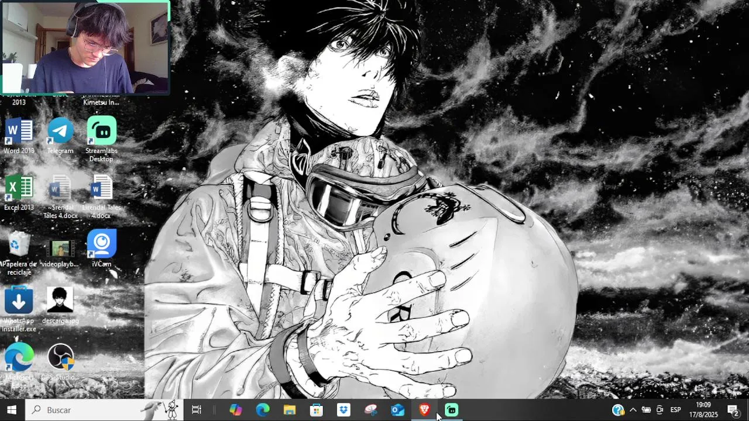Select the videoplayback file icon
The width and height of the screenshot is (749, 421).
coord(60,253)
